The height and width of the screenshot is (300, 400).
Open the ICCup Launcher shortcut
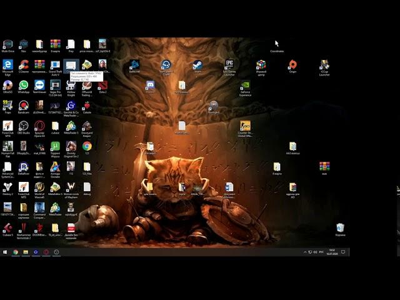(324, 64)
